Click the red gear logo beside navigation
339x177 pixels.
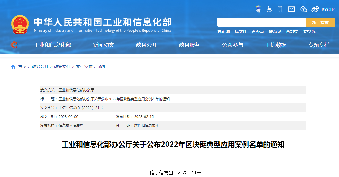click(14, 45)
